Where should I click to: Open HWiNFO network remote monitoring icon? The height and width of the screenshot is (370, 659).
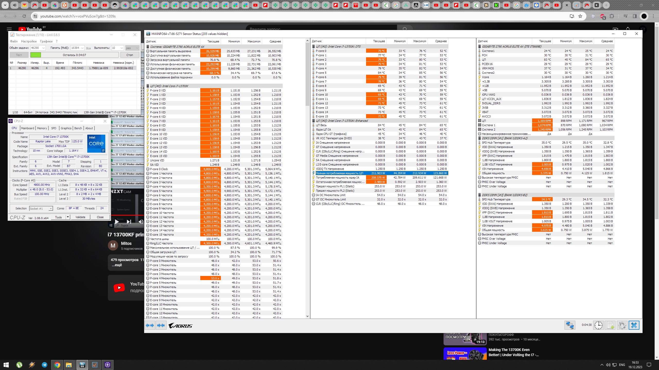pyautogui.click(x=569, y=325)
